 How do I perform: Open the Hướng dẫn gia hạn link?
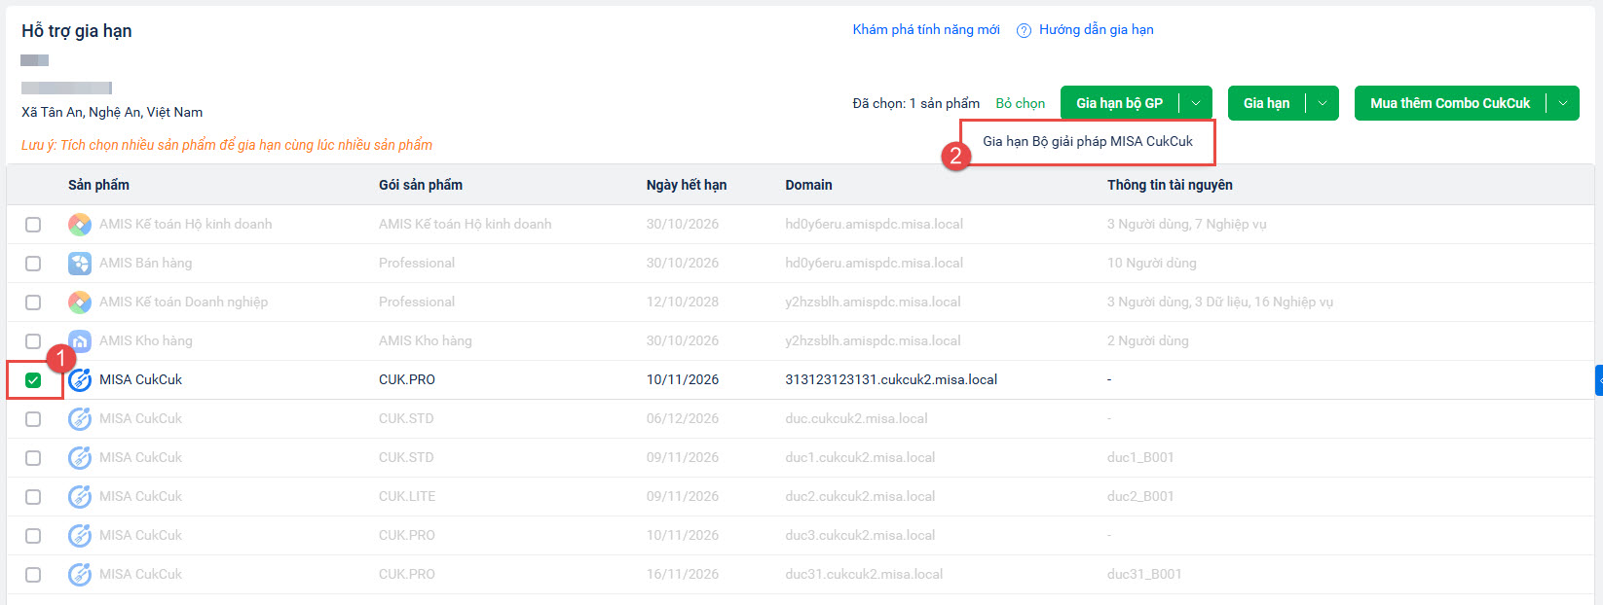(1096, 30)
